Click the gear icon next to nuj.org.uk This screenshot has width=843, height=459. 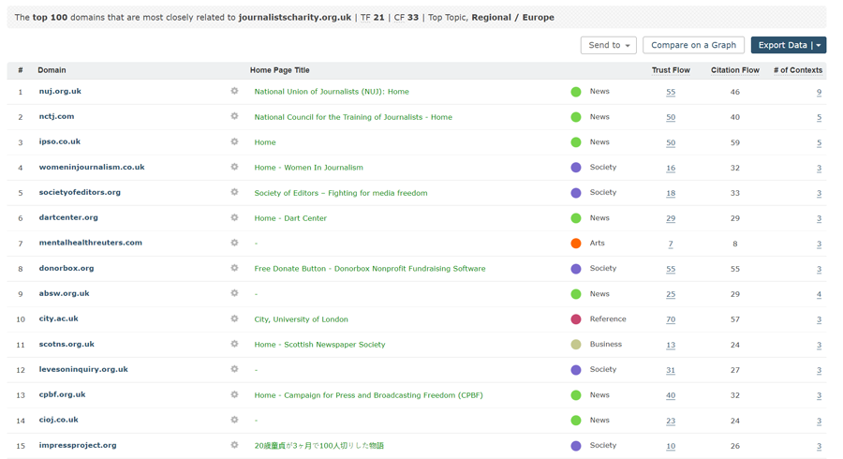pos(234,92)
